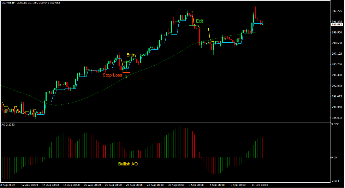Click the yellow Entry text label

coord(131,55)
